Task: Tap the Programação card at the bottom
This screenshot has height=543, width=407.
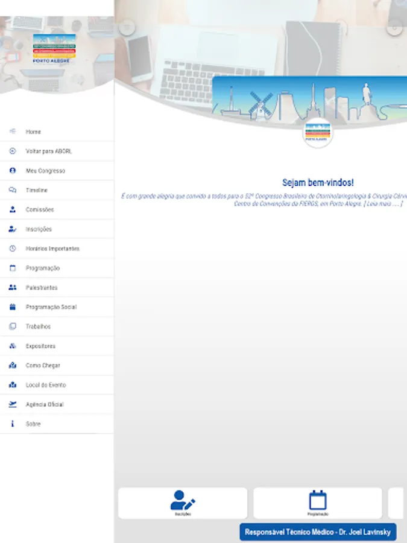Action: (318, 503)
